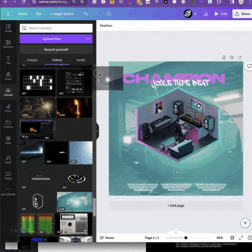The height and width of the screenshot is (252, 252).
Task: Open the help question mark
Action: [x=250, y=238]
